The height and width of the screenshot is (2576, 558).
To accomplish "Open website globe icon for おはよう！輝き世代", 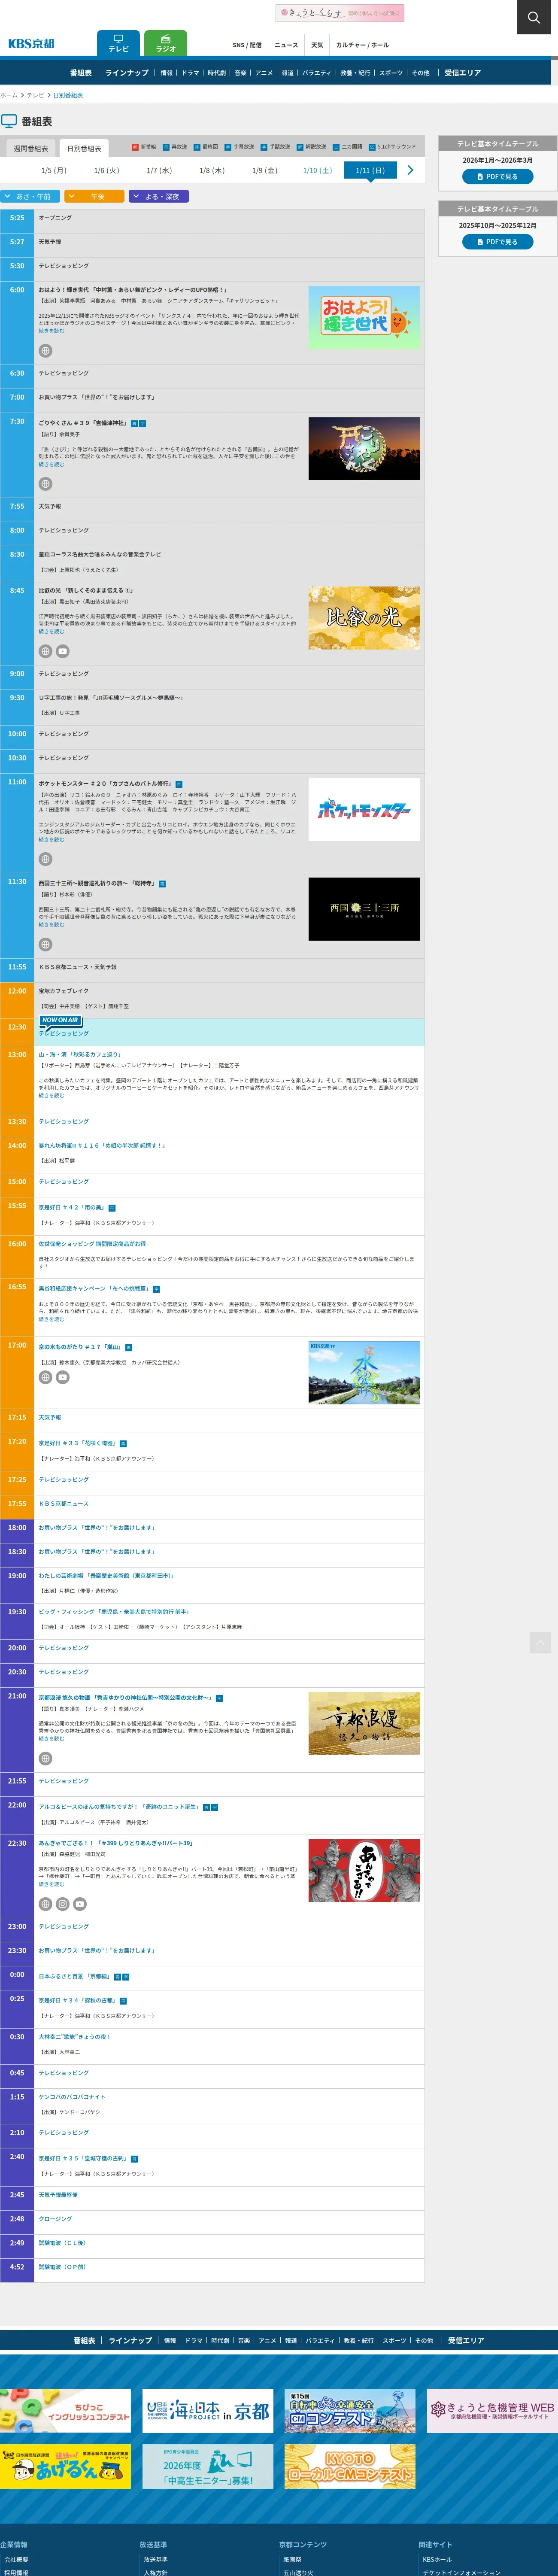I will [45, 351].
